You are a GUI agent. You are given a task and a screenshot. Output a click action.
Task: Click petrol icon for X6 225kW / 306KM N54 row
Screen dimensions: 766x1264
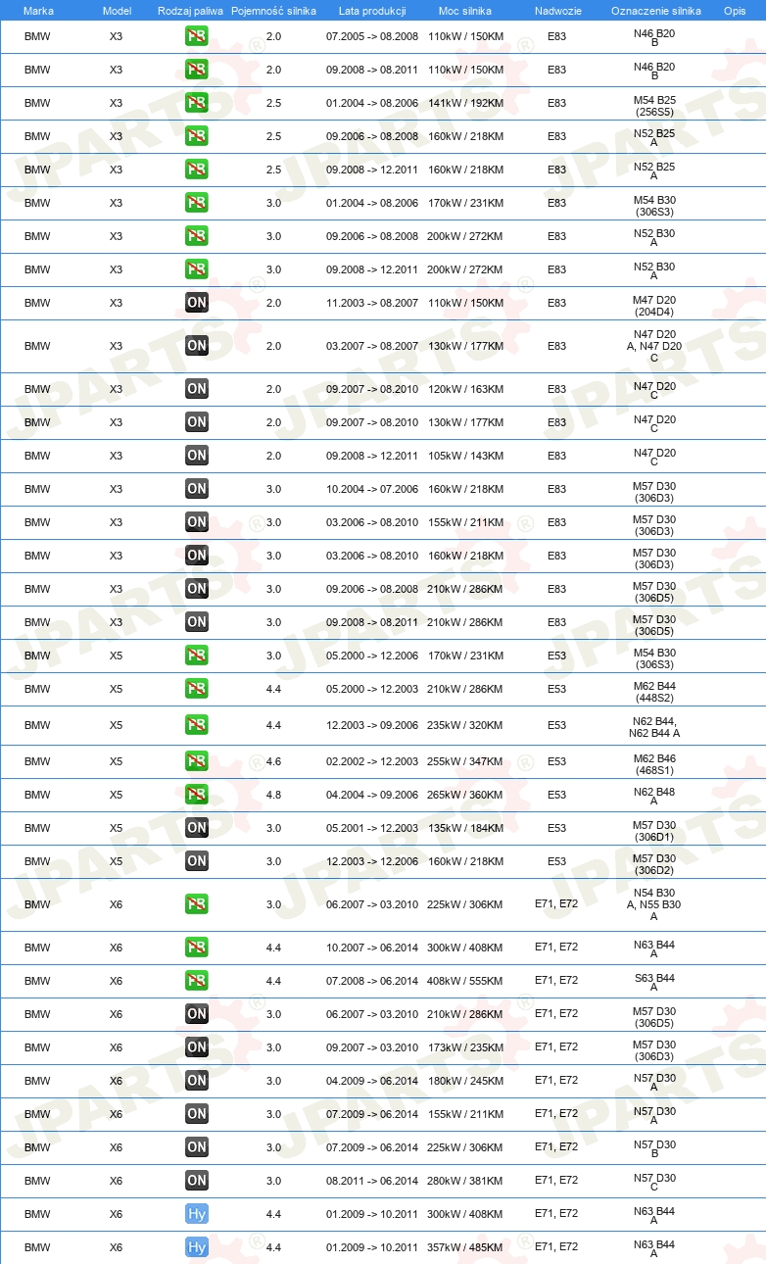pos(197,904)
